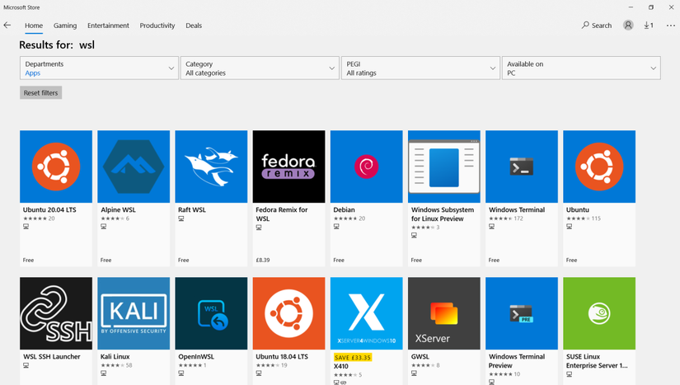This screenshot has width=680, height=385.
Task: Click the Results for: wsl heading
Action: pos(57,45)
